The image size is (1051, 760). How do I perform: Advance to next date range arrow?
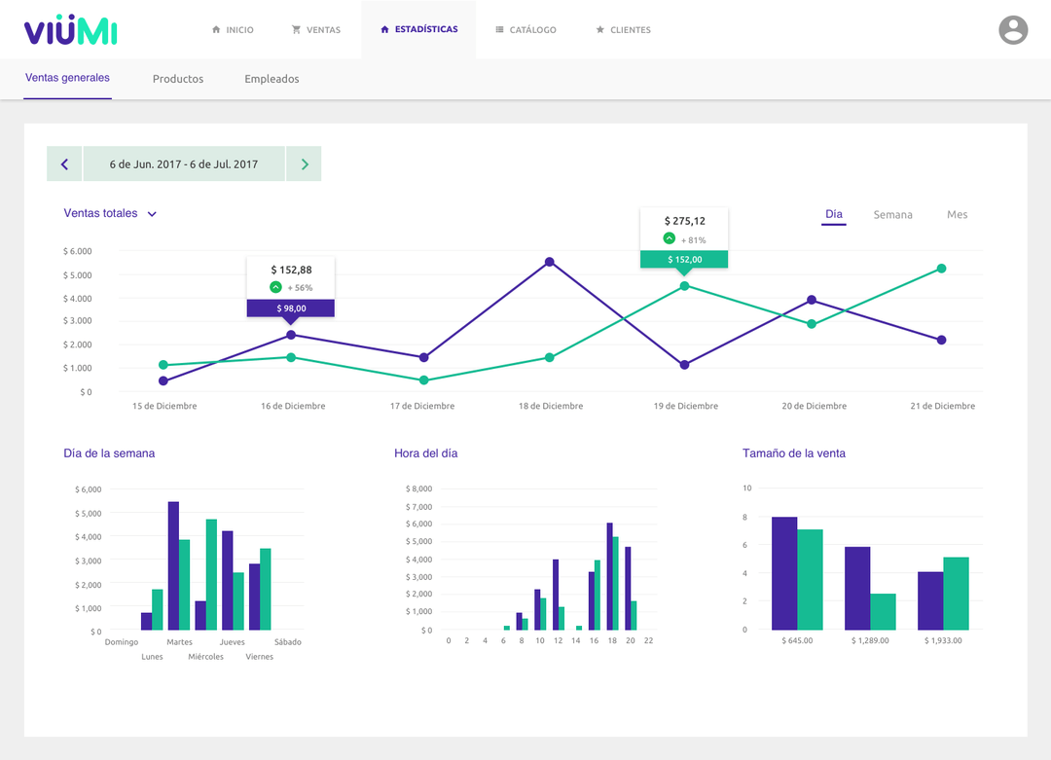pyautogui.click(x=305, y=164)
